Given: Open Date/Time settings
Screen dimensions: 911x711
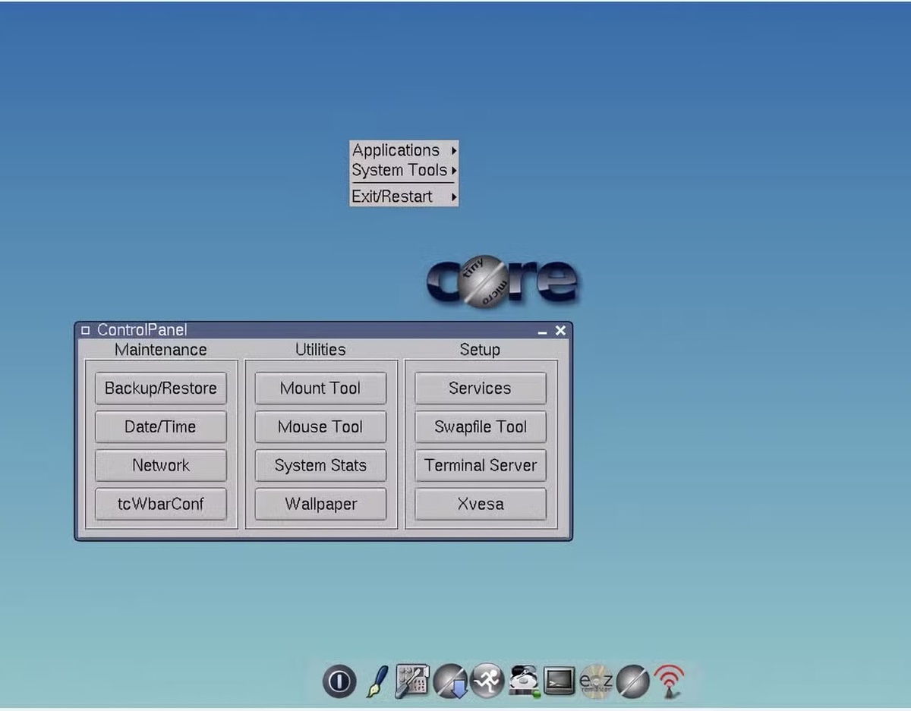Looking at the screenshot, I should point(161,426).
